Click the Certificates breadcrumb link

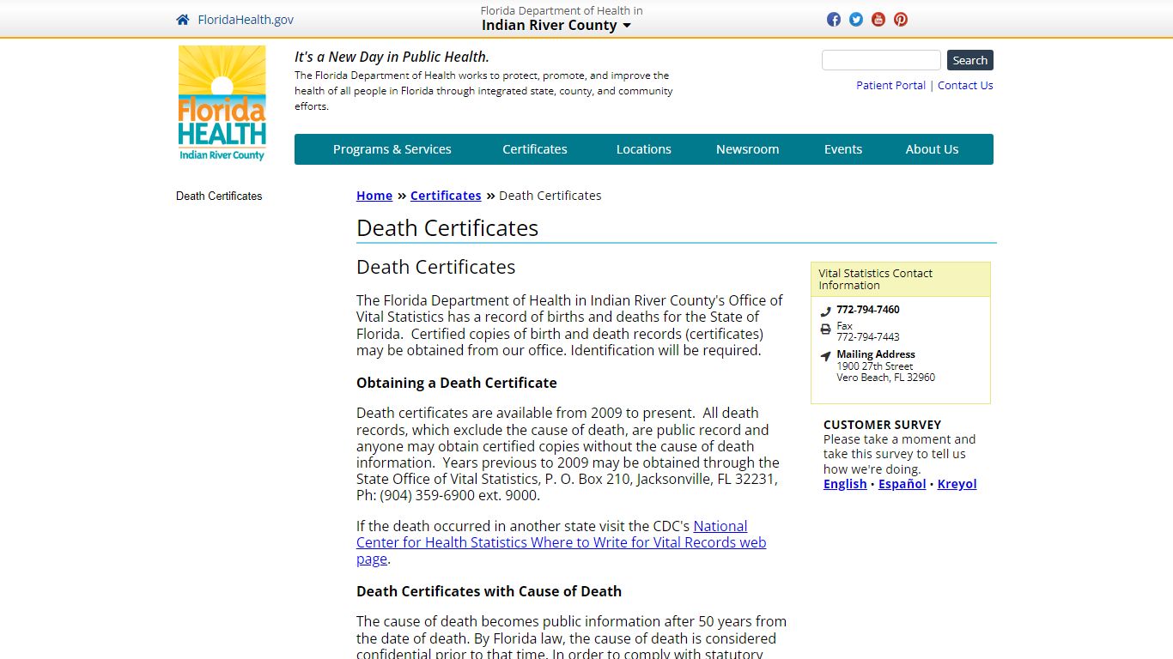click(446, 196)
